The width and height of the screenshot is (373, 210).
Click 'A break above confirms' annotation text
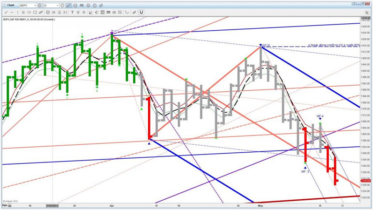pos(323,45)
